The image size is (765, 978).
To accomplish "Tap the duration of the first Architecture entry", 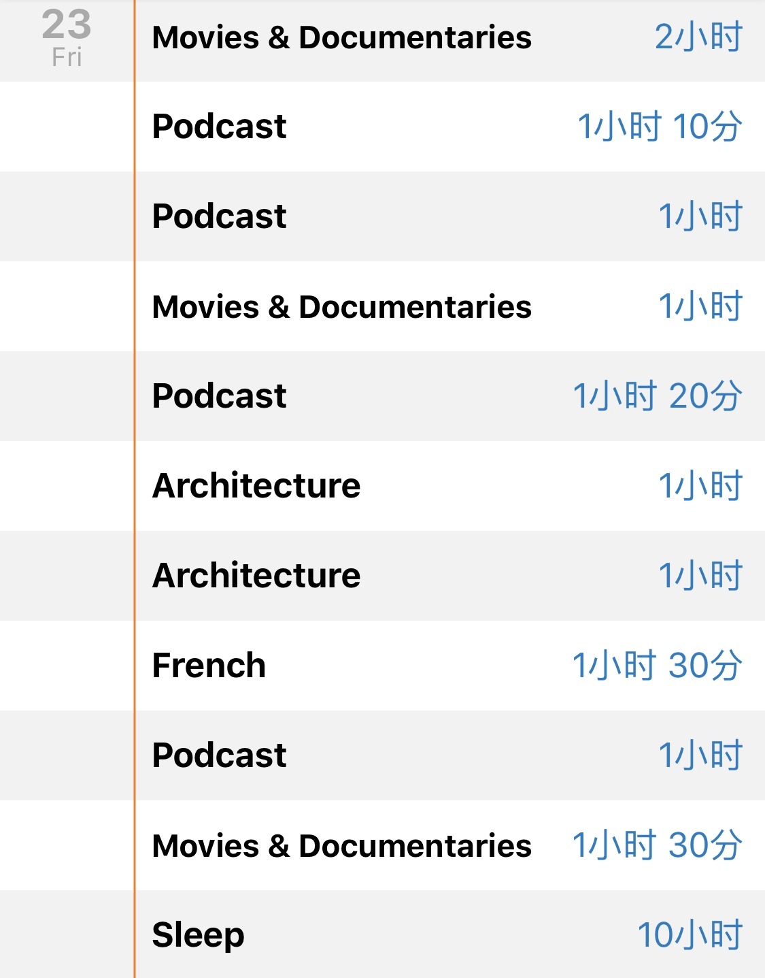I will (700, 486).
